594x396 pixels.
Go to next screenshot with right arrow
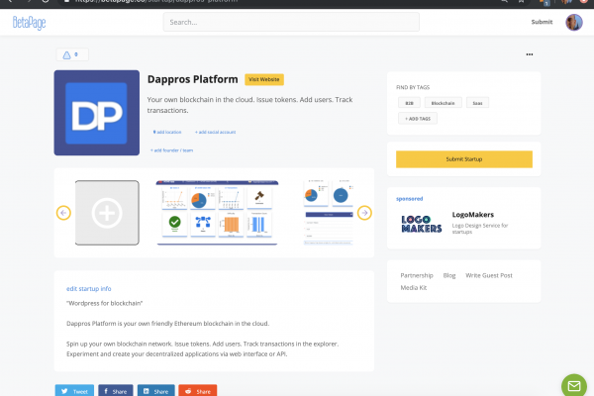[364, 213]
